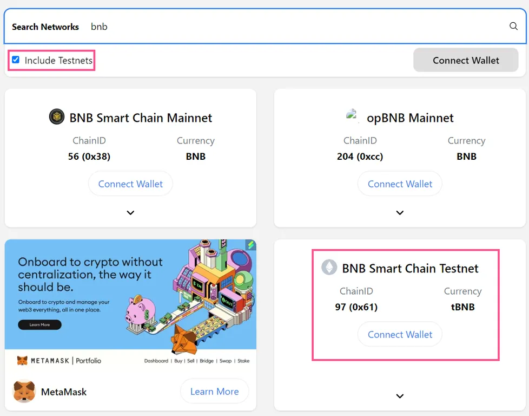
Task: Click the MetaMask fox avatar icon
Action: (24, 391)
